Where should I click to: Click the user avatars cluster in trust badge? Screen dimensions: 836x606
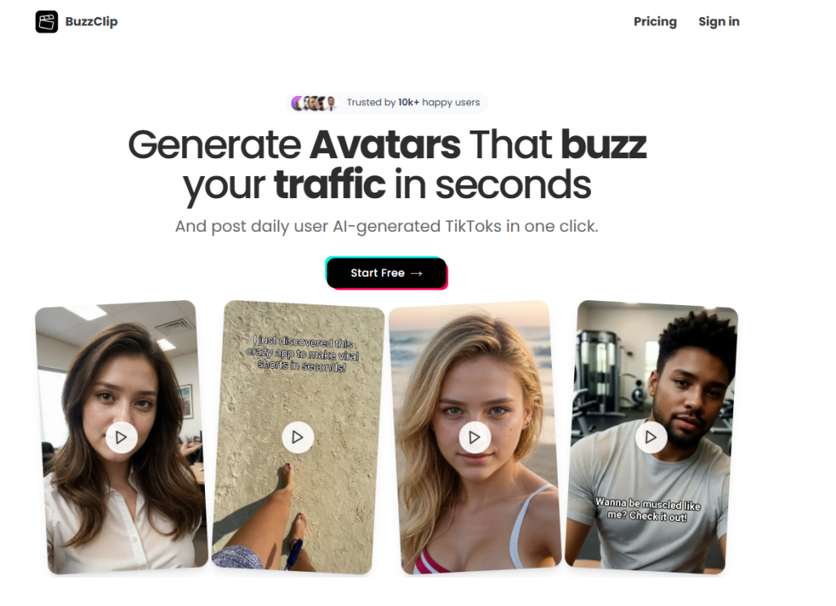tap(314, 103)
